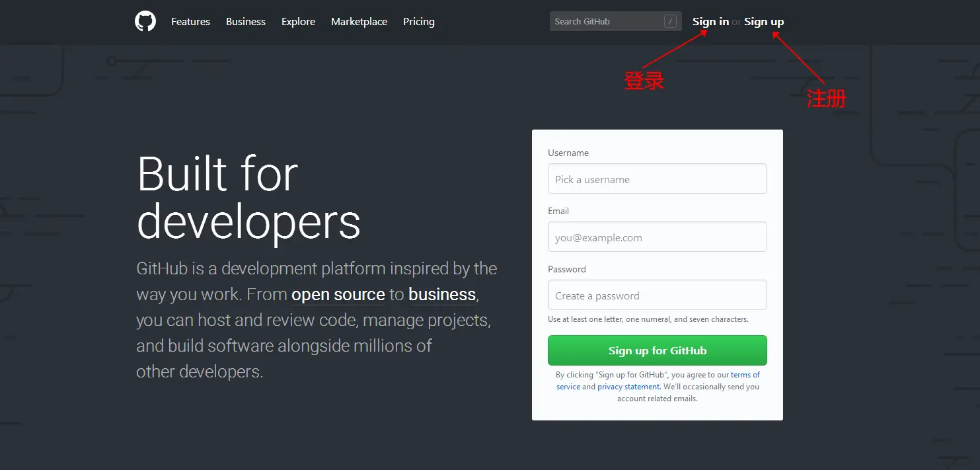The image size is (980, 470).
Task: Open Marketplace from the navigation bar
Action: [359, 22]
